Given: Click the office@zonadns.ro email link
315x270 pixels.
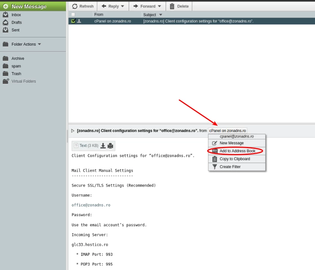Looking at the screenshot, I should [91, 205].
